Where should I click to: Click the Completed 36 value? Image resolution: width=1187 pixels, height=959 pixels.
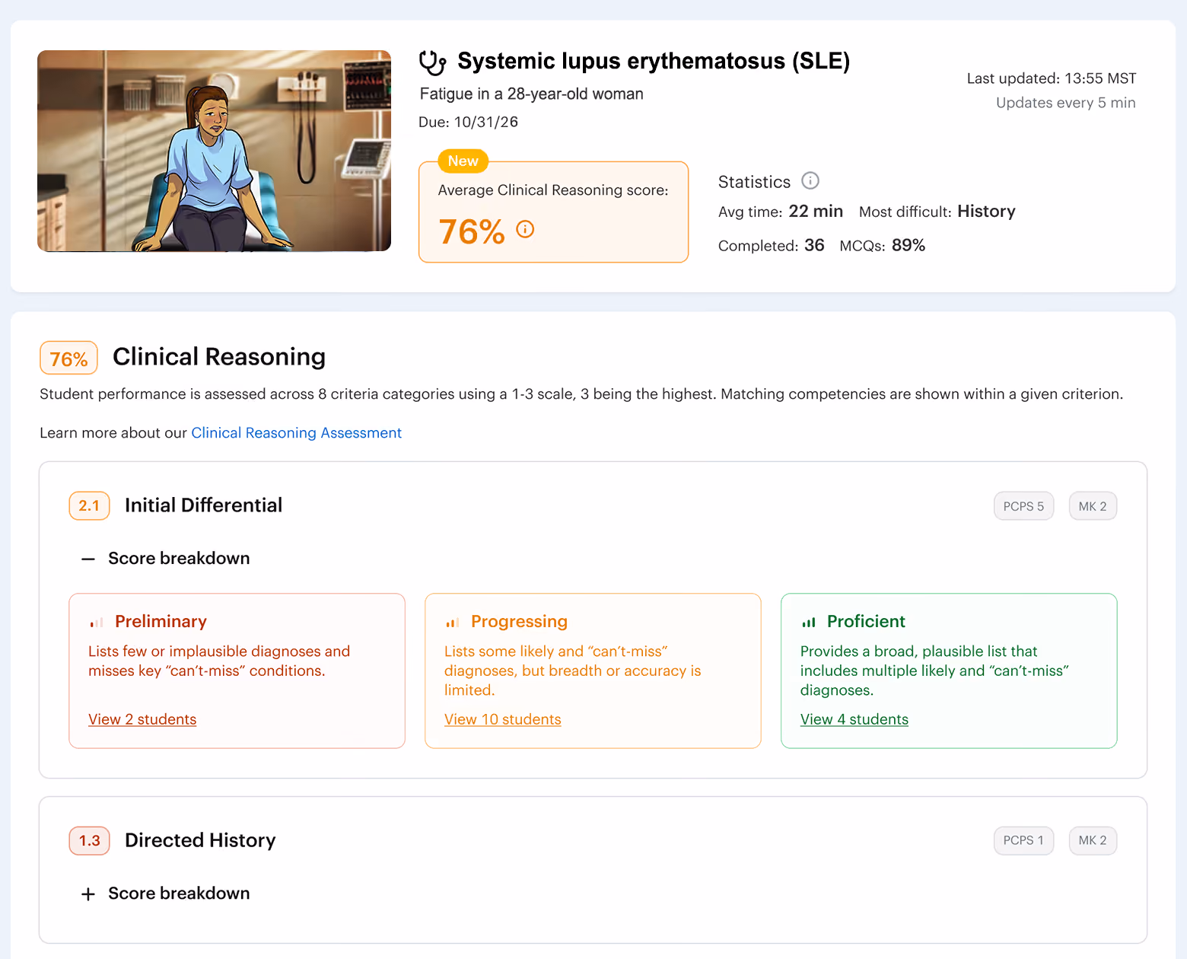[814, 245]
